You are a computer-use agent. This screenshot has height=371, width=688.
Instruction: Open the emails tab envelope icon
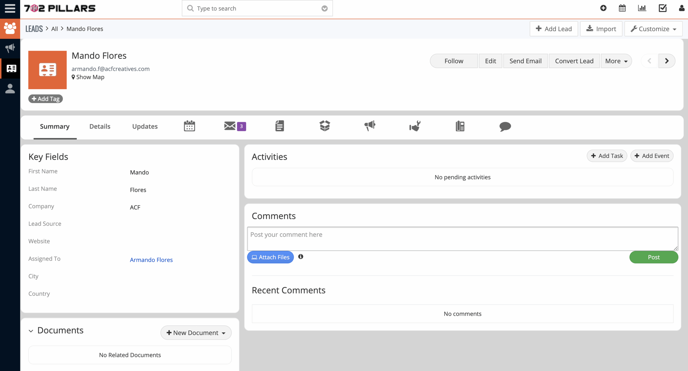pos(230,126)
